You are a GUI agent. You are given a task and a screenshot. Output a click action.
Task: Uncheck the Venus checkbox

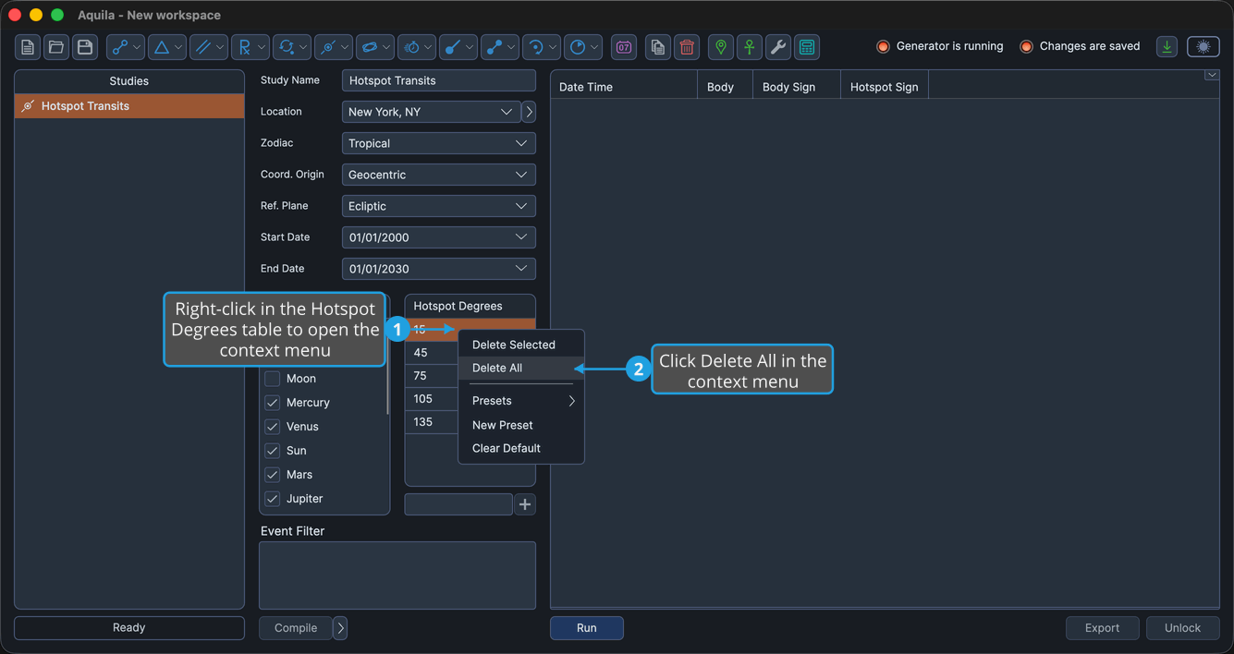click(273, 427)
